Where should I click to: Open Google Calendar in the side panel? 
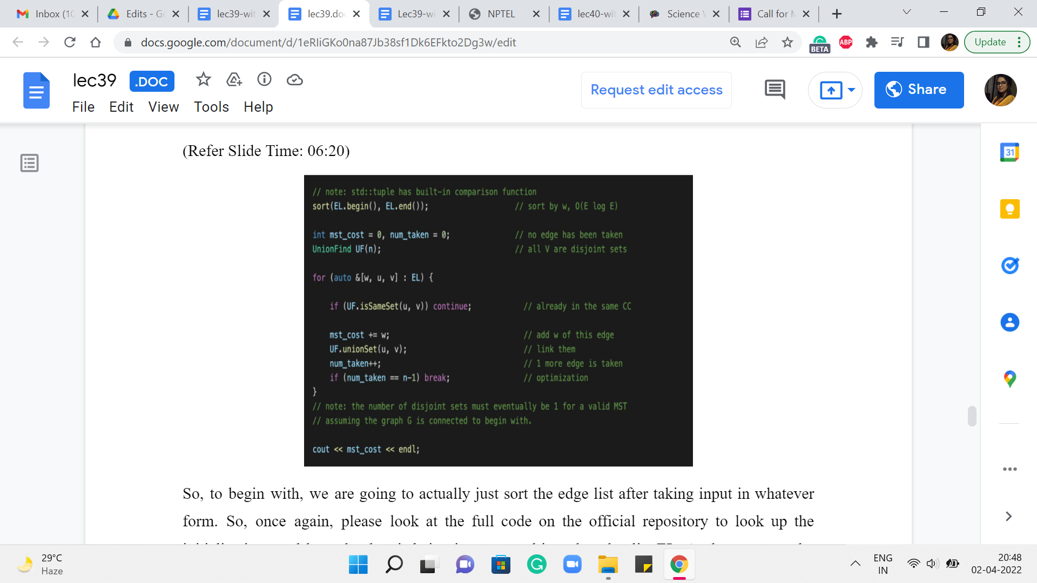coord(1009,153)
